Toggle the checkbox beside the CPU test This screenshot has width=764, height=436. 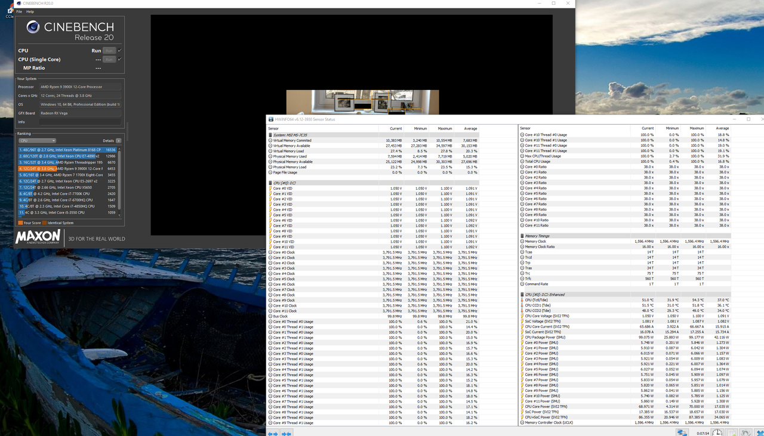[x=119, y=51]
